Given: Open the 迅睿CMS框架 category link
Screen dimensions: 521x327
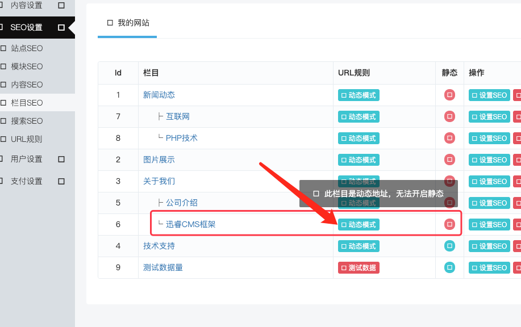Looking at the screenshot, I should [x=191, y=224].
